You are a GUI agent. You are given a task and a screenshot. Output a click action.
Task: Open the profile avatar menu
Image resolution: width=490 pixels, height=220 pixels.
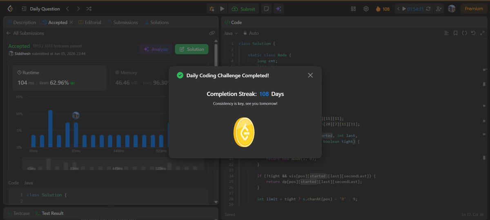click(x=452, y=9)
